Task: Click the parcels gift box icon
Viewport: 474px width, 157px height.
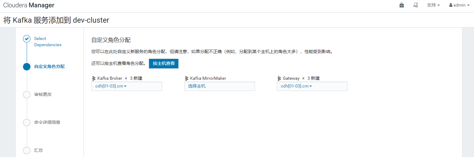Action: (402, 5)
